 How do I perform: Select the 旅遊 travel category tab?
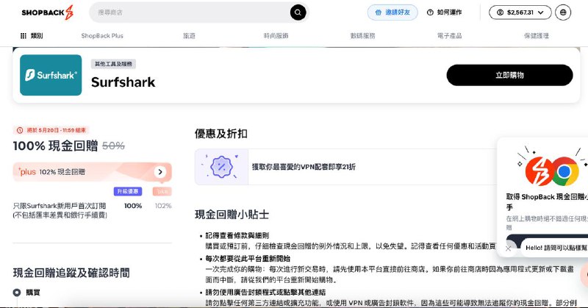(x=189, y=35)
